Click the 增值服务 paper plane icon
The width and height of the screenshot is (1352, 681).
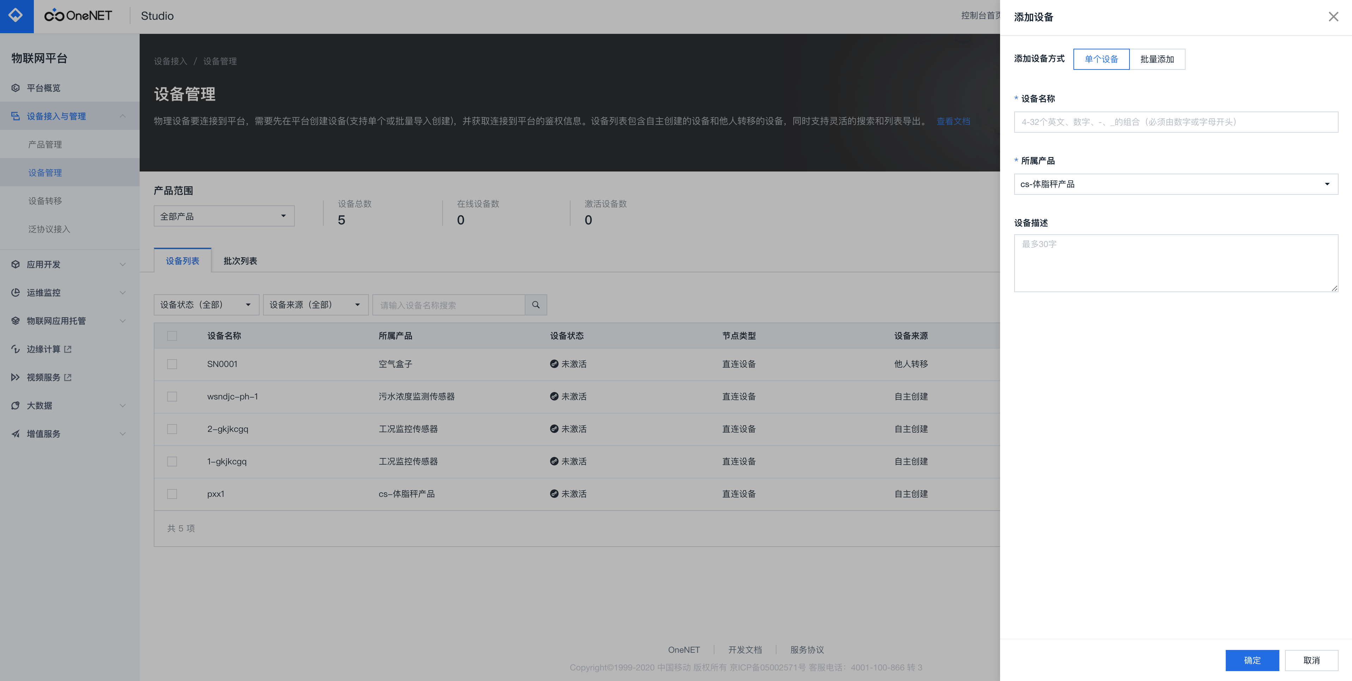pyautogui.click(x=16, y=434)
